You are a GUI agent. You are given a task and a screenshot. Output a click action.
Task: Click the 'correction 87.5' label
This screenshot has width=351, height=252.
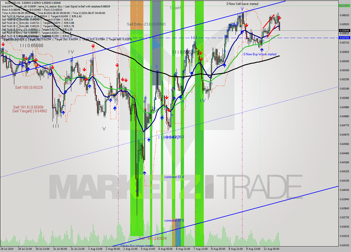[174, 220]
